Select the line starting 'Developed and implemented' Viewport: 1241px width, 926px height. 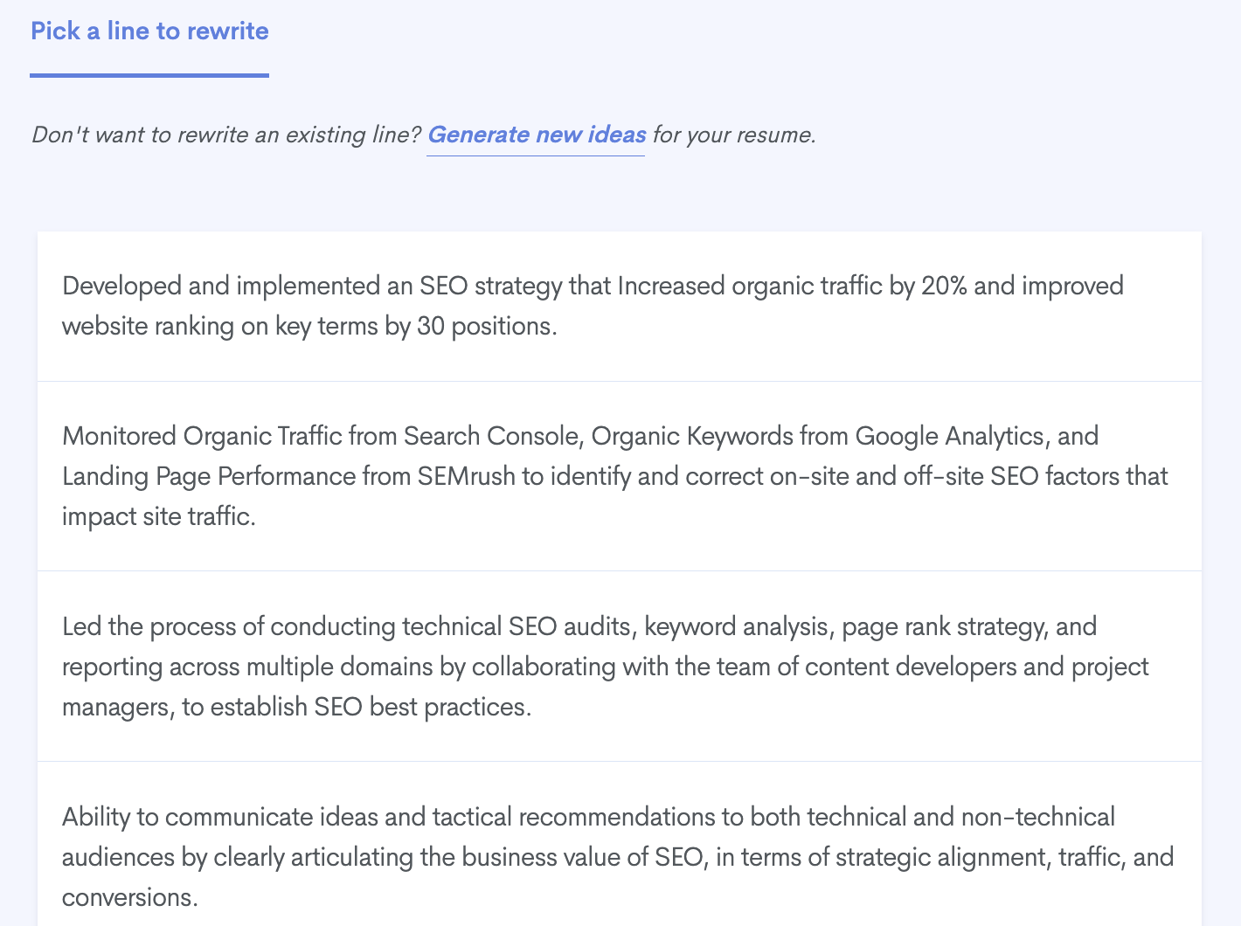tap(620, 307)
